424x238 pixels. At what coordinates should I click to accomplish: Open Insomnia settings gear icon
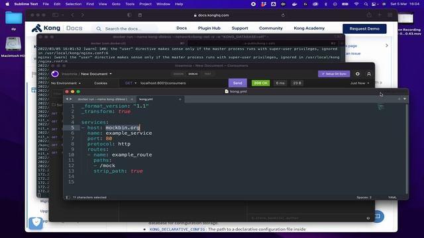click(358, 74)
